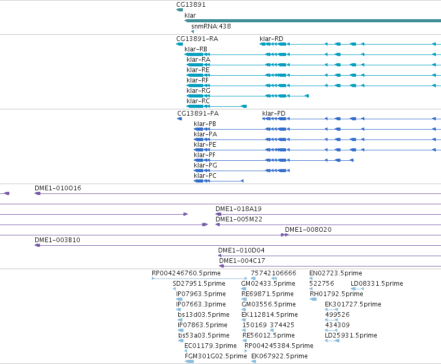Click the snmRNA:438 gene label
The width and height of the screenshot is (441, 364).
click(211, 26)
